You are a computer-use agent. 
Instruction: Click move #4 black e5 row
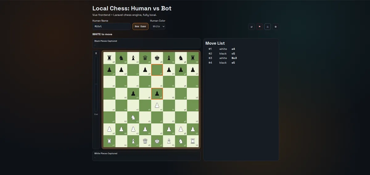pos(241,63)
